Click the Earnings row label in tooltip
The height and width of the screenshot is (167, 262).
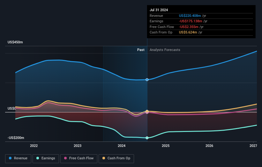(x=156, y=21)
